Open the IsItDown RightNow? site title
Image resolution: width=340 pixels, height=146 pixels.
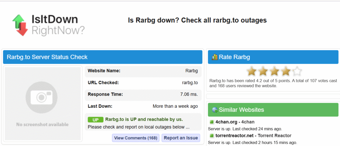point(58,25)
